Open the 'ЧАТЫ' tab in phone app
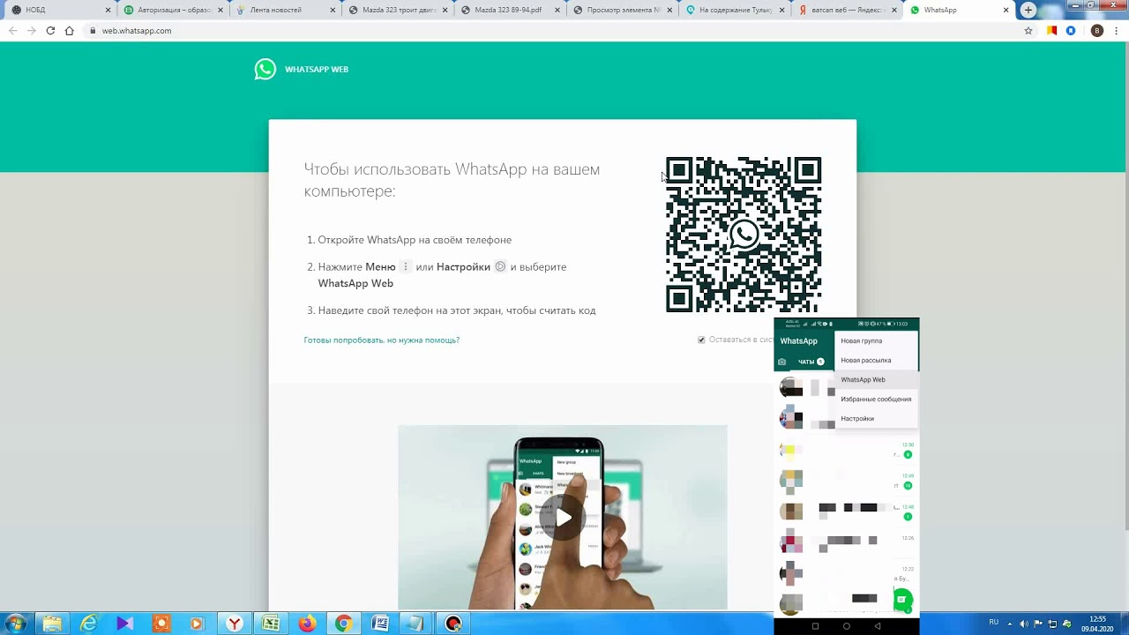Screen dimensions: 1129x635 point(811,362)
